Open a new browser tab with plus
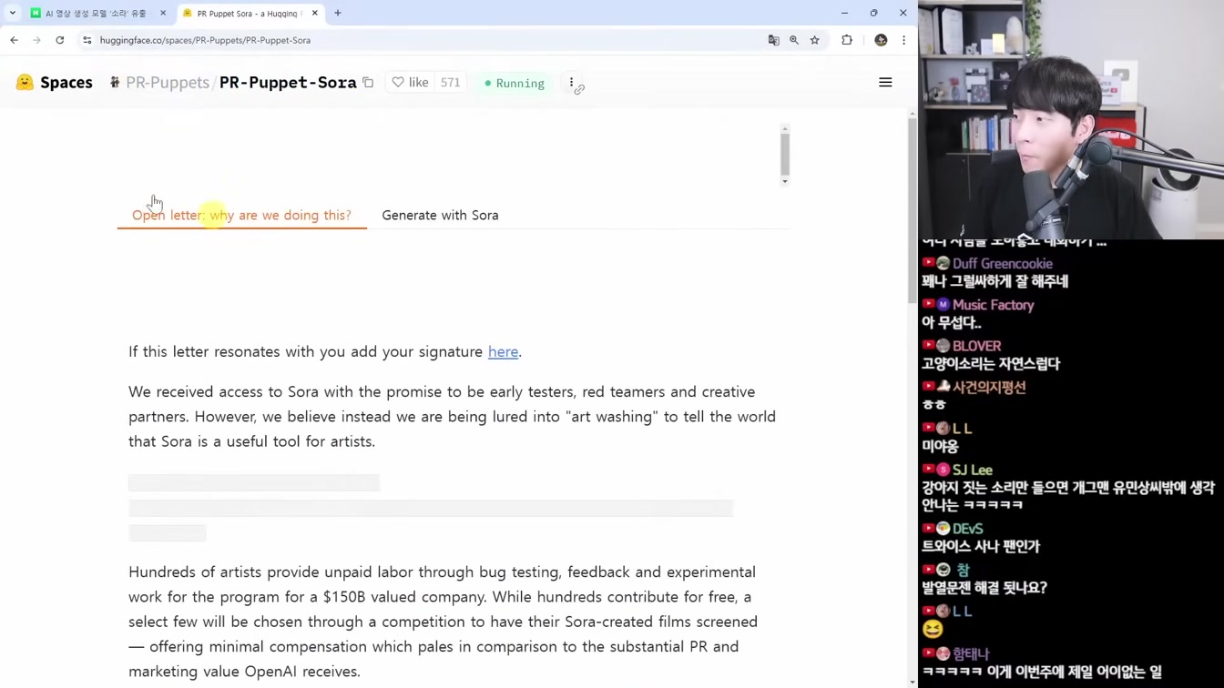1224x688 pixels. point(338,14)
